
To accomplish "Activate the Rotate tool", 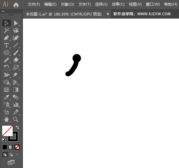I will pyautogui.click(x=6, y=67).
